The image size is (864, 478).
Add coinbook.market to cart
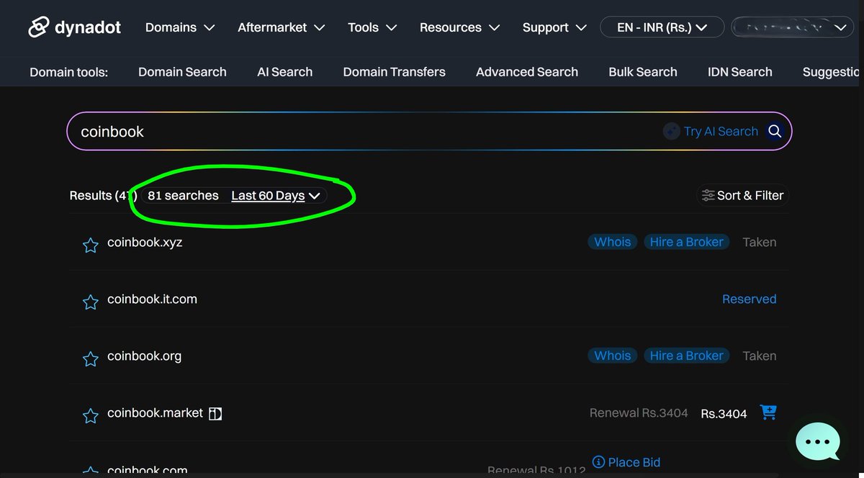768,412
